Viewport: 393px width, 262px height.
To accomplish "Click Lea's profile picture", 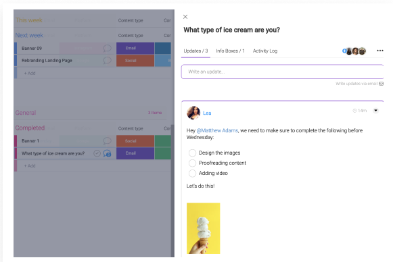I will click(x=193, y=113).
